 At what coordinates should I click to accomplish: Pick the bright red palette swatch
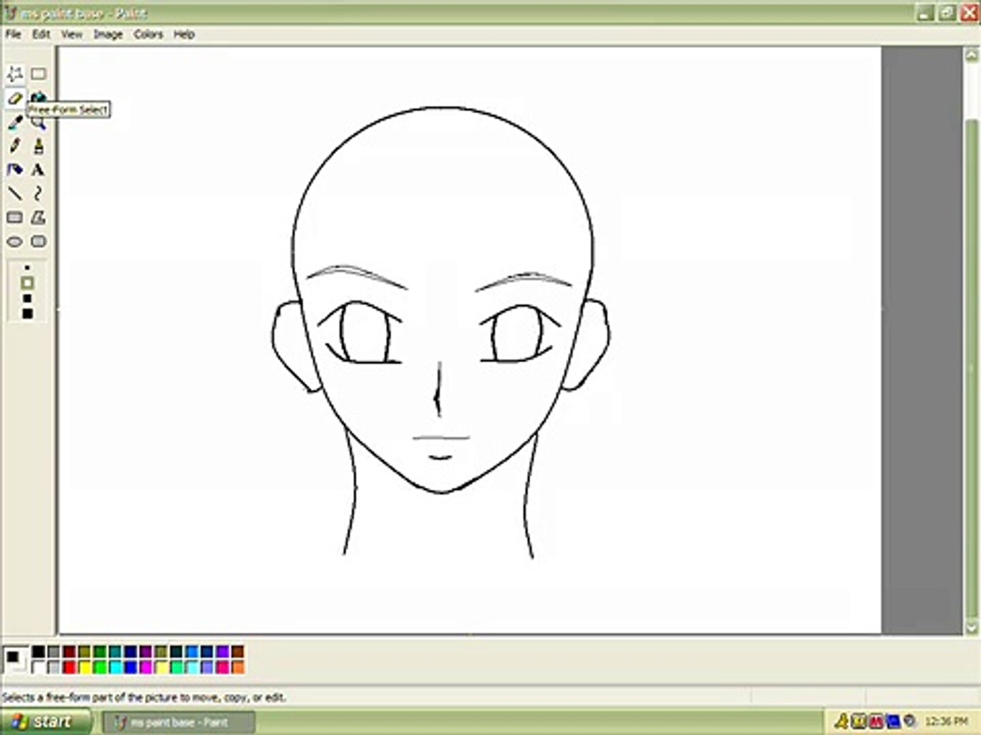point(69,667)
